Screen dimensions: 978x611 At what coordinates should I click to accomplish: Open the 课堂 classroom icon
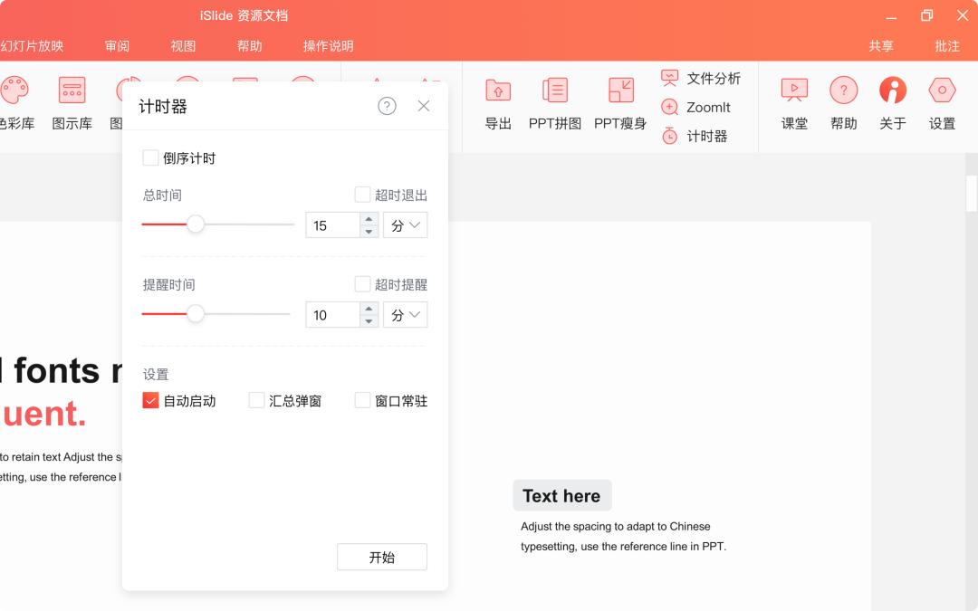(x=794, y=102)
